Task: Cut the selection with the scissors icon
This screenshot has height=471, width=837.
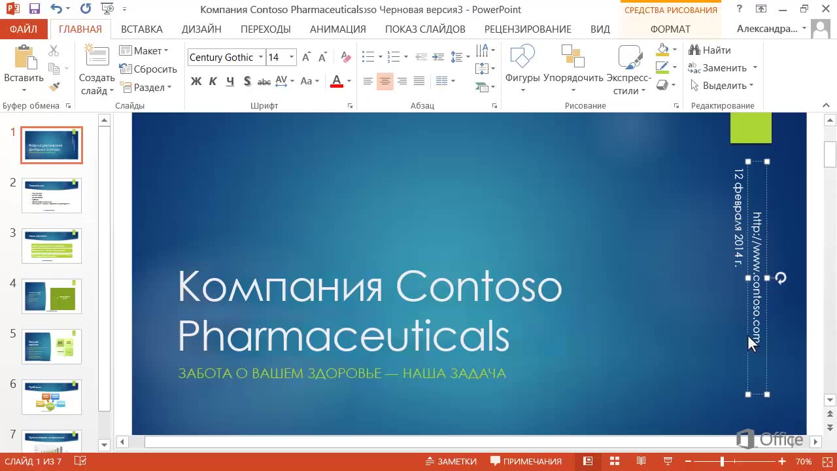Action: (54, 50)
